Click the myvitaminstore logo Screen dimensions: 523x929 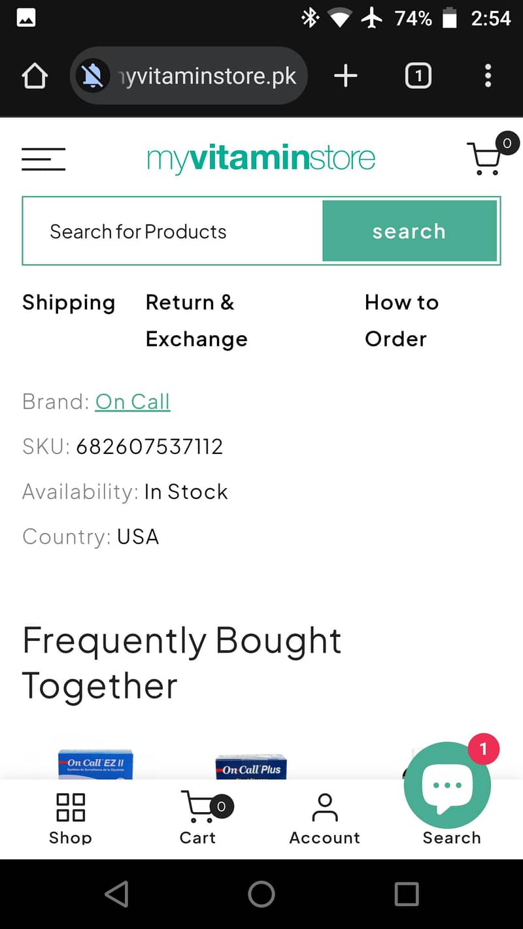coord(261,159)
